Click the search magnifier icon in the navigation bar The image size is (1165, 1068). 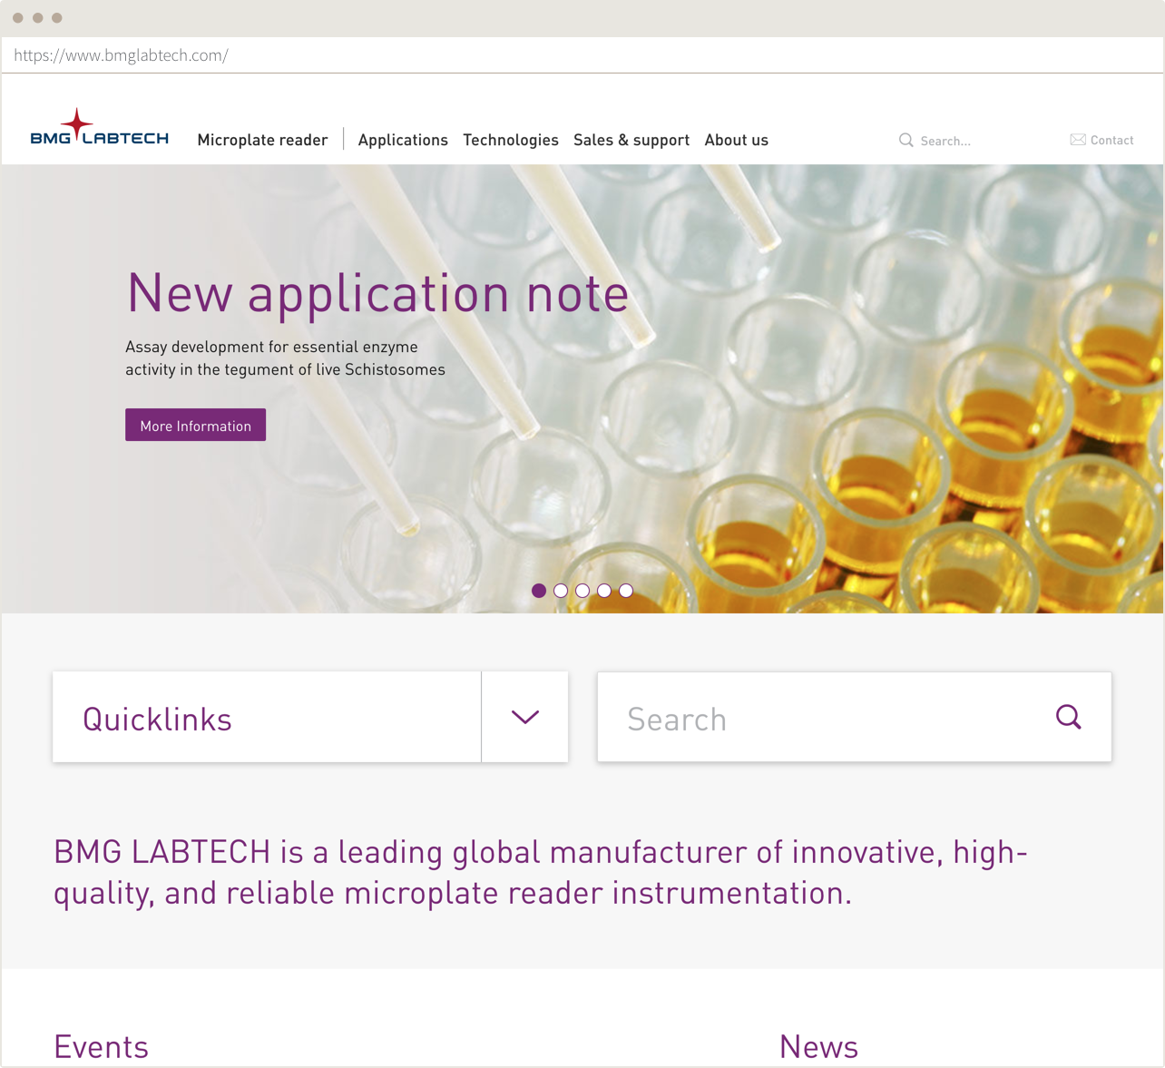tap(906, 141)
